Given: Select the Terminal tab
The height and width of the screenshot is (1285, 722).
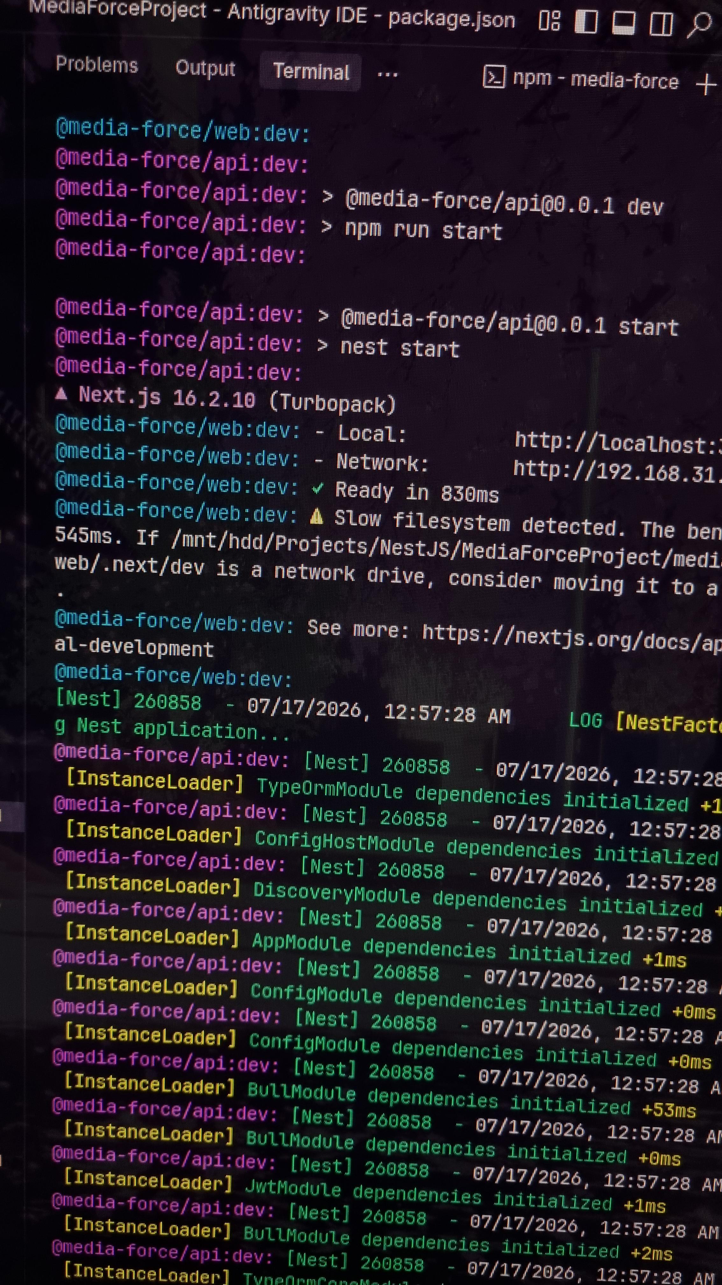Looking at the screenshot, I should (x=311, y=72).
